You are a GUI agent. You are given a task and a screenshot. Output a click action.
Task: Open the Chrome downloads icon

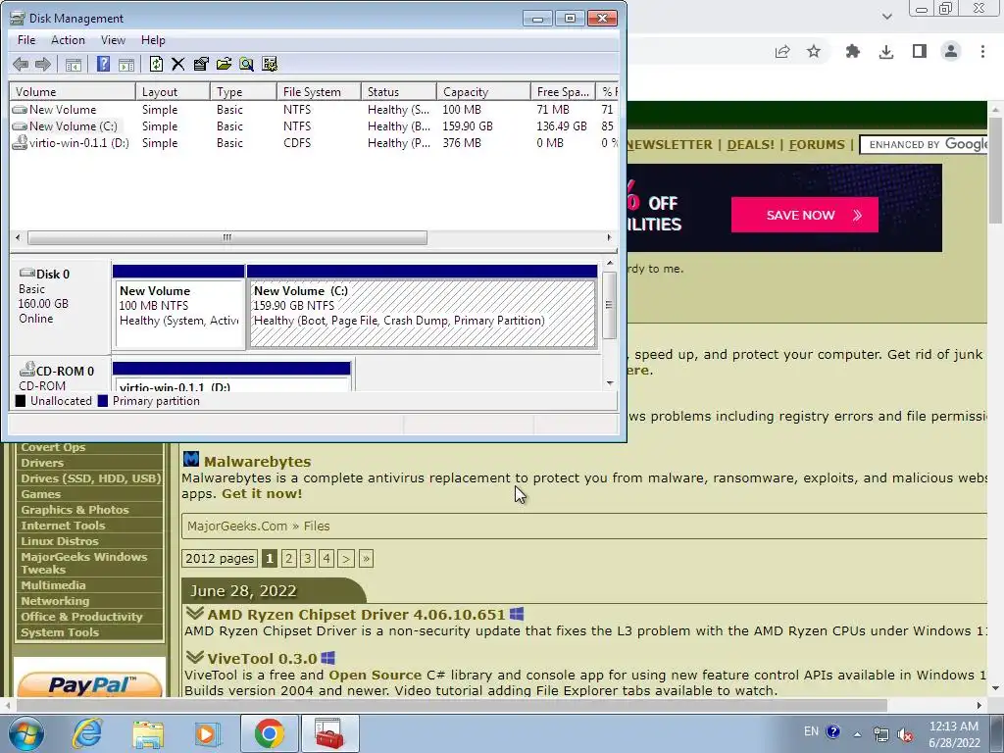(886, 51)
